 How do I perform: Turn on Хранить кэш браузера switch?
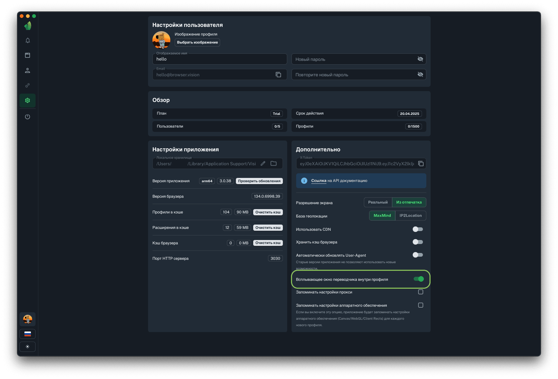[418, 242]
